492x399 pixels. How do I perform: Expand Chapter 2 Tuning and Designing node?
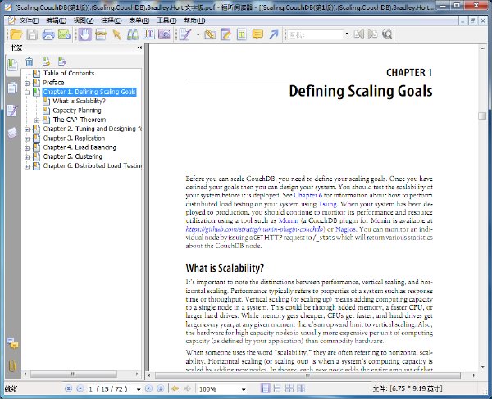coord(27,129)
